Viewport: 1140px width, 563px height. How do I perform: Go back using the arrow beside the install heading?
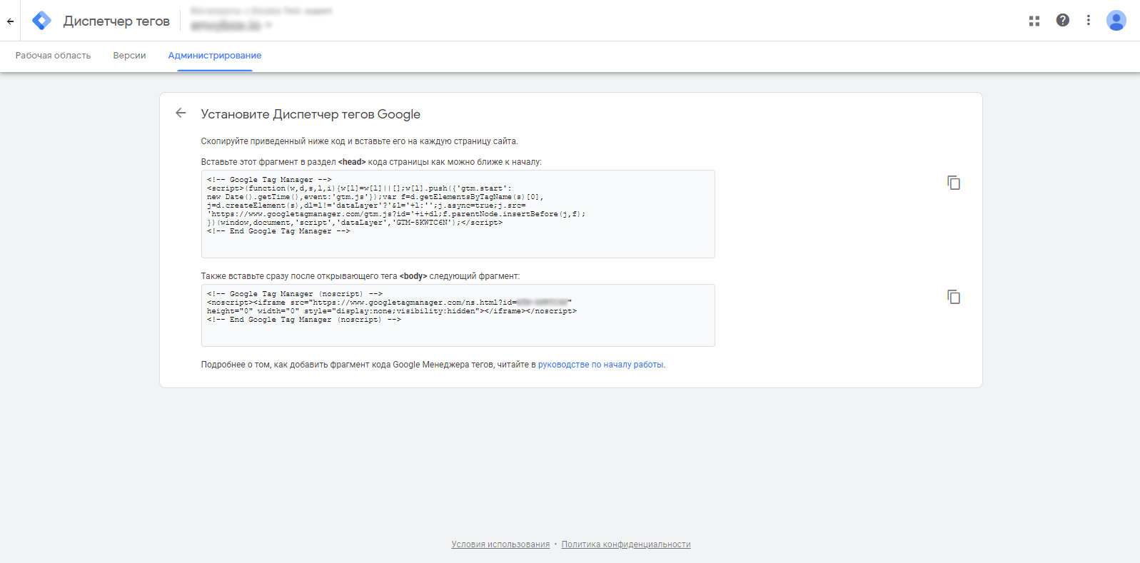click(x=181, y=113)
